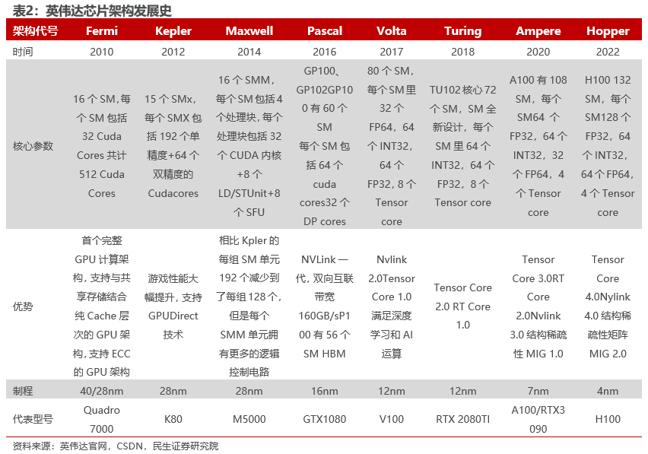648x454 pixels.
Task: Select the 优势 row label
Action: [x=23, y=306]
